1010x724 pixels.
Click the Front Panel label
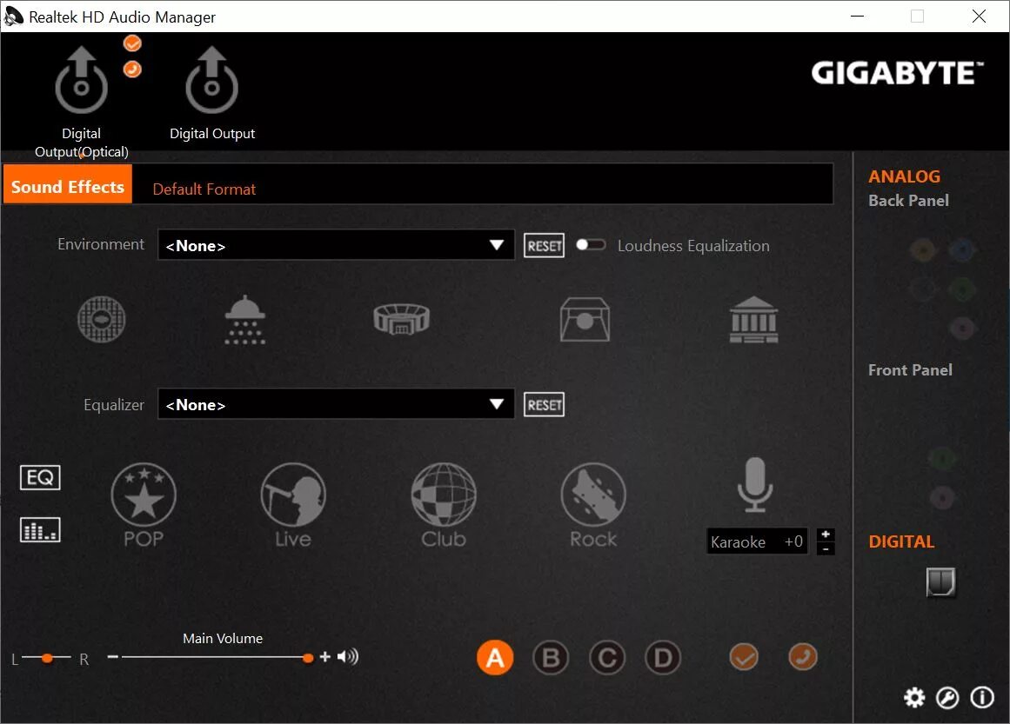[x=909, y=370]
